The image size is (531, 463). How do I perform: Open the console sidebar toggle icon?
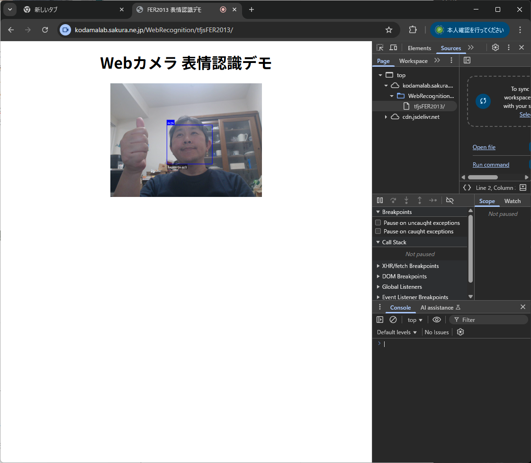pos(380,320)
